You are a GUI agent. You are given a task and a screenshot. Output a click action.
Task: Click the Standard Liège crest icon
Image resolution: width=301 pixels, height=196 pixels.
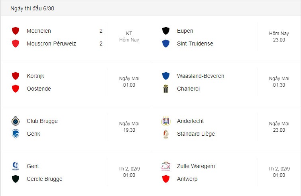click(x=166, y=134)
